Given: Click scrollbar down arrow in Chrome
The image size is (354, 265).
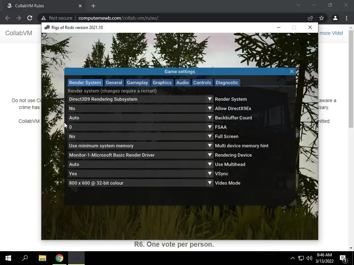Looking at the screenshot, I should 351,248.
